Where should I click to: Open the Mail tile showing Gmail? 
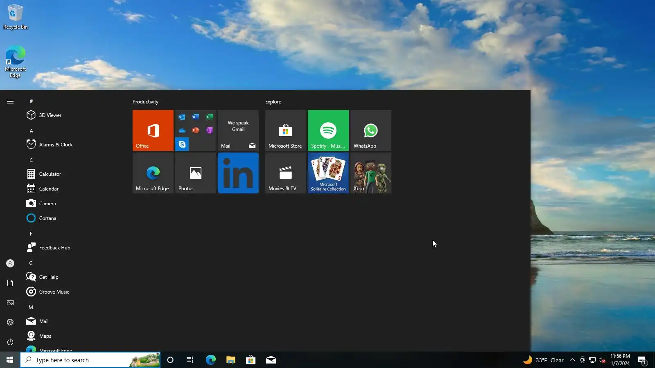(238, 130)
